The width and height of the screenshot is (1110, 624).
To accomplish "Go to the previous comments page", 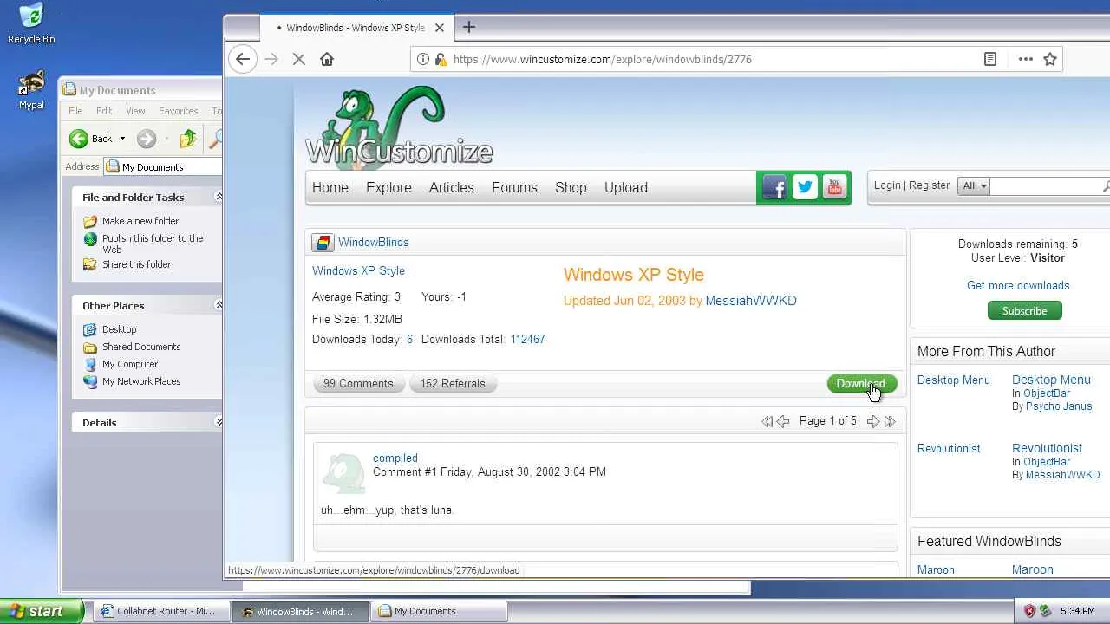I will point(783,421).
